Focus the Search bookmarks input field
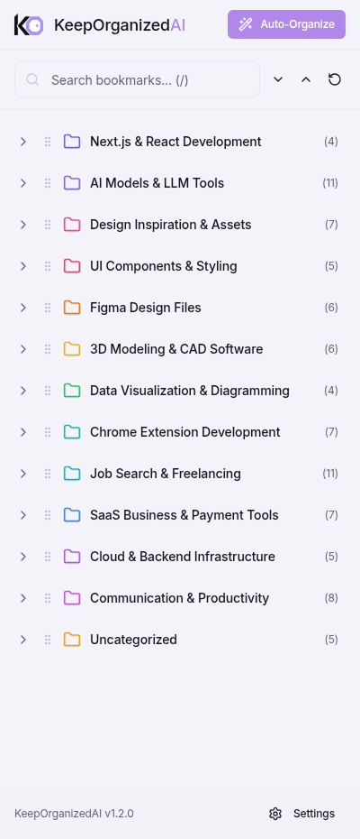This screenshot has width=360, height=839. pyautogui.click(x=138, y=79)
